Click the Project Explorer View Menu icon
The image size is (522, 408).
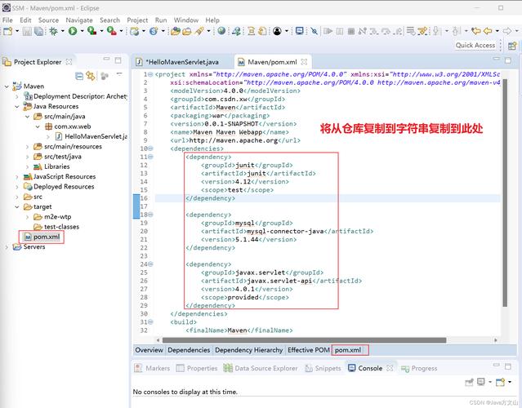click(119, 73)
